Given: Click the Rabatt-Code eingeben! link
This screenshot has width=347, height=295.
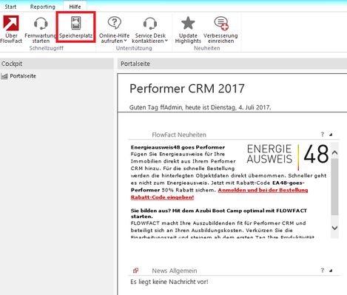Looking at the screenshot, I should click(162, 197).
